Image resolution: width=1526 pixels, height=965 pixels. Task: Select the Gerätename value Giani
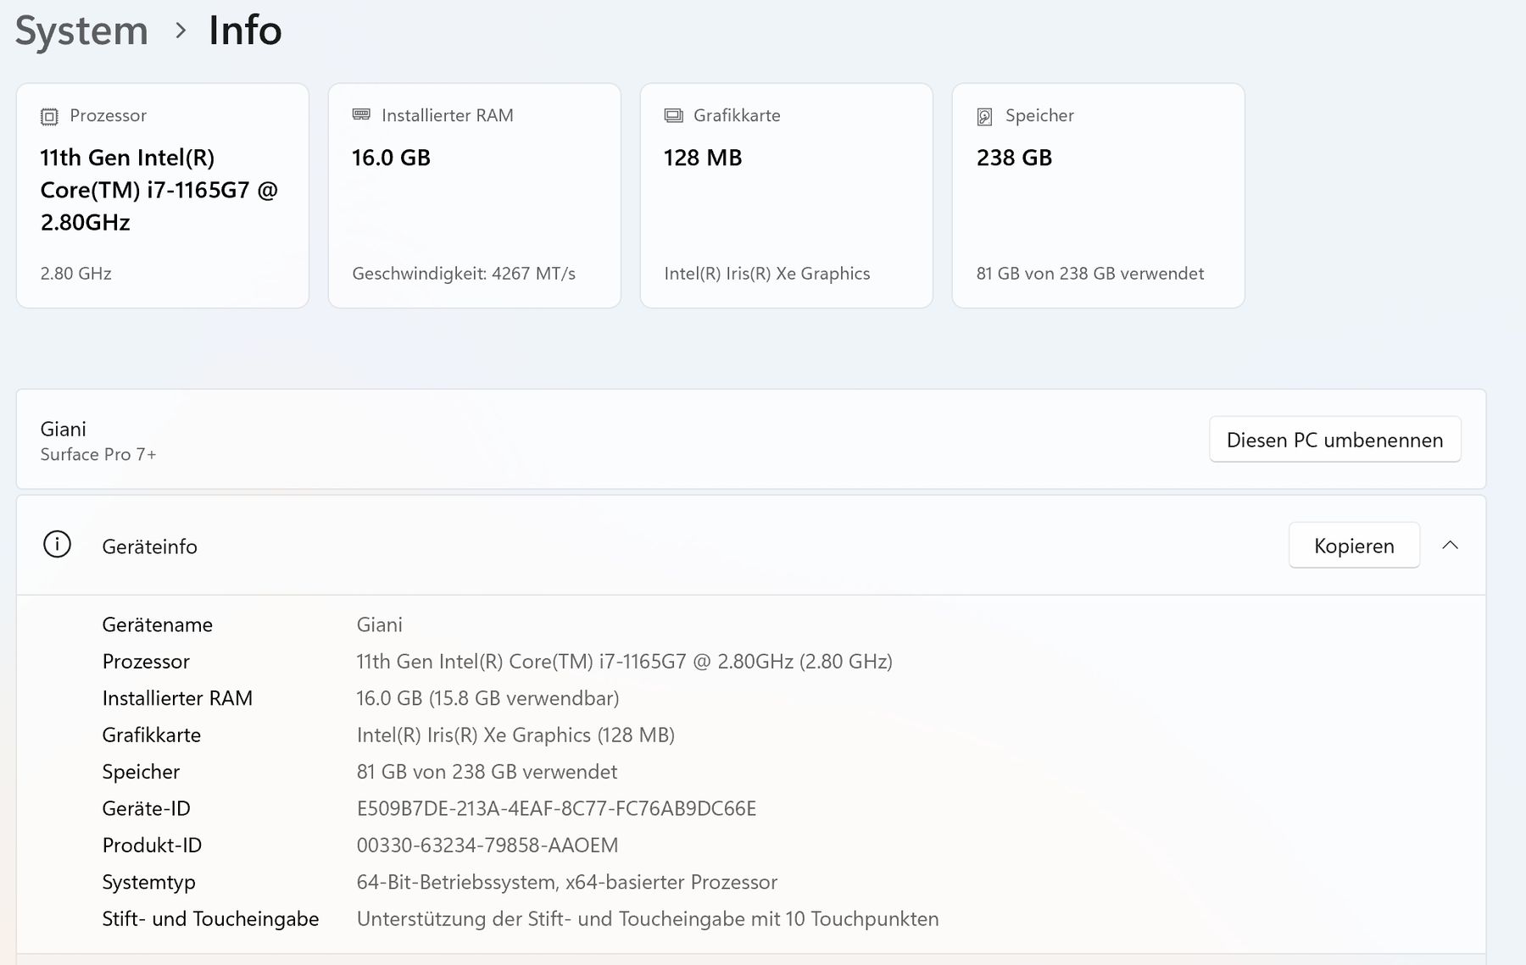point(379,624)
